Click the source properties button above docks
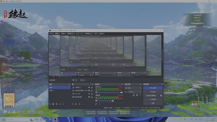This screenshot has width=217, height=122. click(x=75, y=80)
